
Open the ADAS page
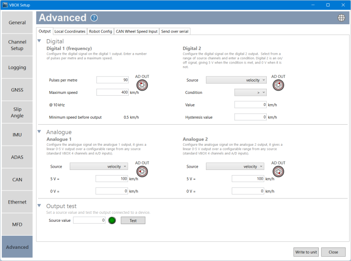(17, 157)
